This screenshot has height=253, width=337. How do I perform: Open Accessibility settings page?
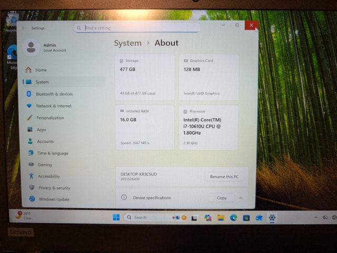(x=64, y=176)
